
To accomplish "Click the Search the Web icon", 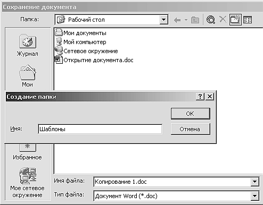I will [211, 20].
